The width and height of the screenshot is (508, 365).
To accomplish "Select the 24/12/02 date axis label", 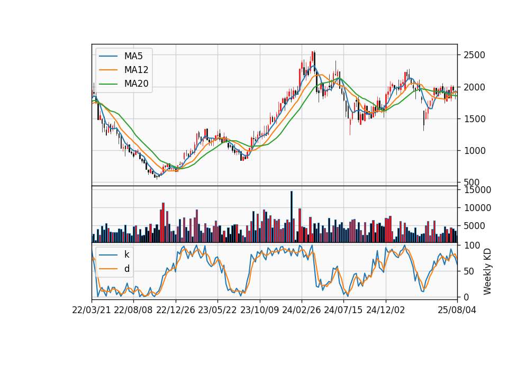I will click(x=386, y=310).
